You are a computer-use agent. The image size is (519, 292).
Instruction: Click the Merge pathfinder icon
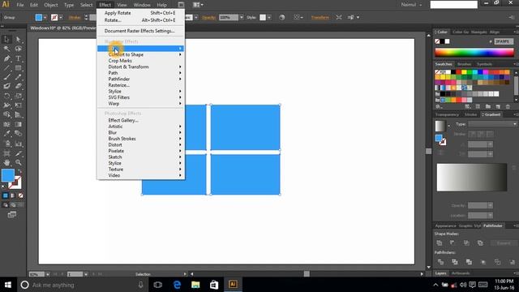(469, 262)
